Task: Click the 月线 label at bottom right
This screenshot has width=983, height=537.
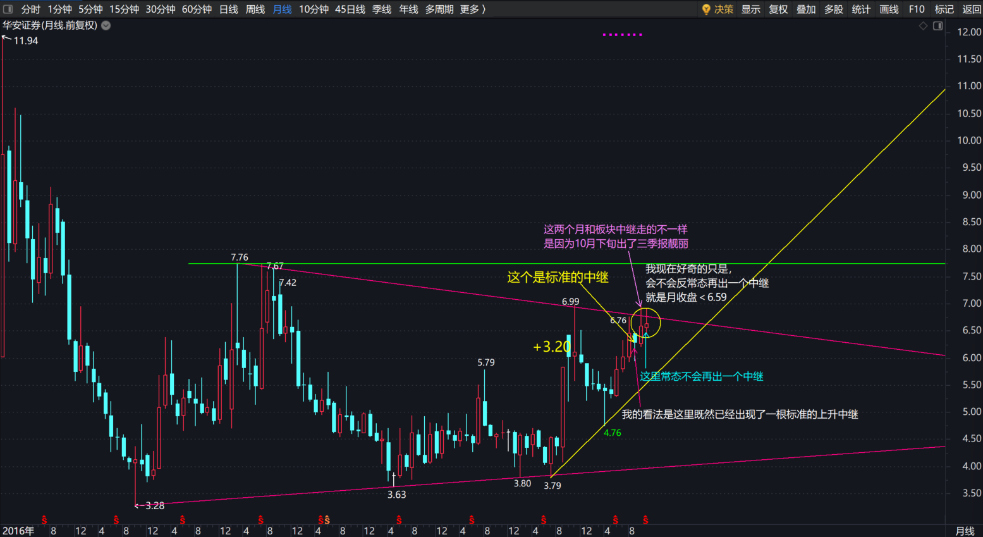Action: tap(965, 531)
